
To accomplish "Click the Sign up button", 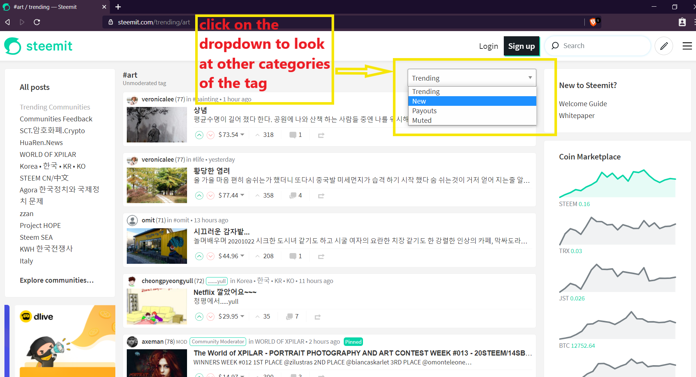I will [x=521, y=46].
